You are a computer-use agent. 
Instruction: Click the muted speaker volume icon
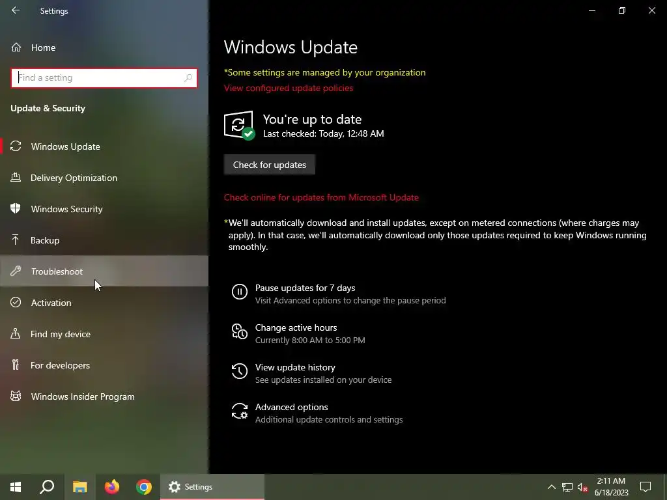pos(582,487)
